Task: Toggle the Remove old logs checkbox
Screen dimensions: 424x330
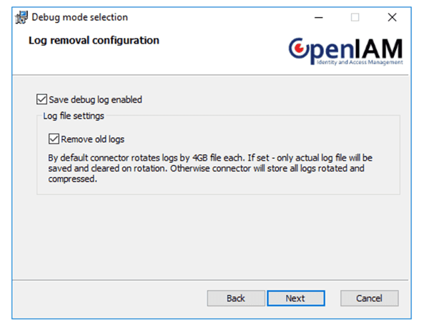Action: click(54, 139)
